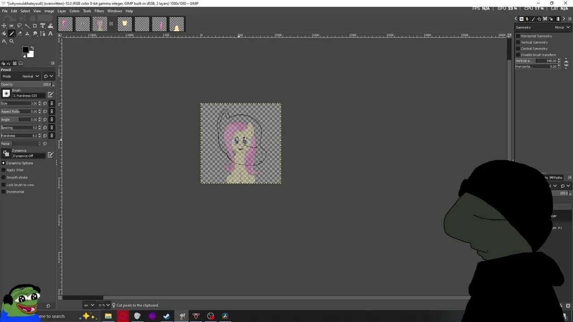
Task: Open brush editor next to Hardness 025
Action: point(50,94)
